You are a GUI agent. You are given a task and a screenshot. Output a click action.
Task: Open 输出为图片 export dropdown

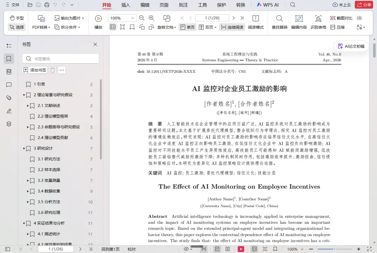click(x=69, y=18)
